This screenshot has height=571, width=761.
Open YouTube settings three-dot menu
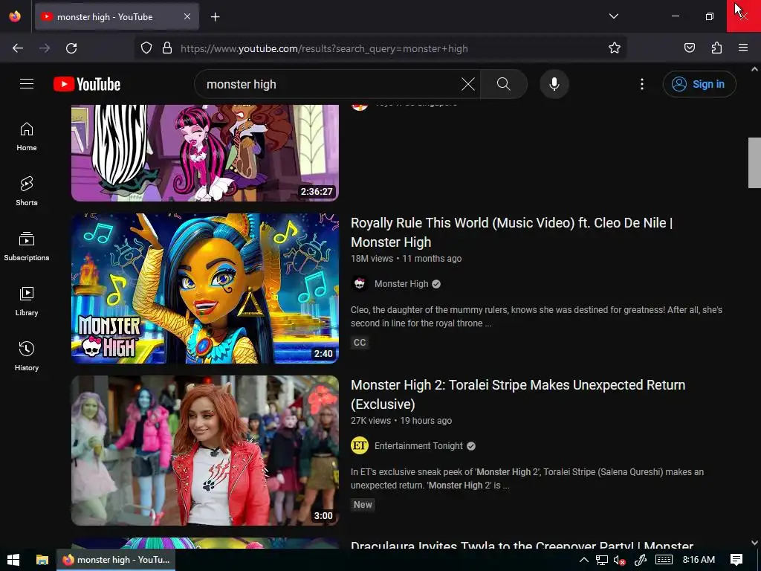point(642,84)
